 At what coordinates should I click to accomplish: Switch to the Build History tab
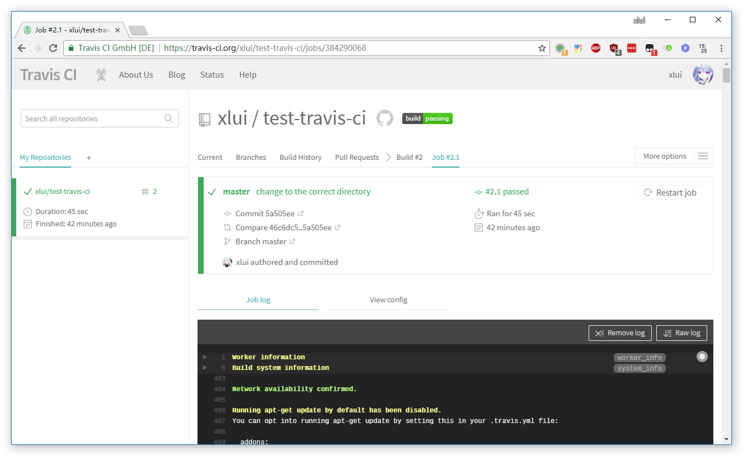pyautogui.click(x=300, y=157)
